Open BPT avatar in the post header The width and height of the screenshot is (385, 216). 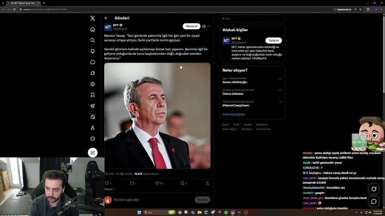[x=108, y=27]
